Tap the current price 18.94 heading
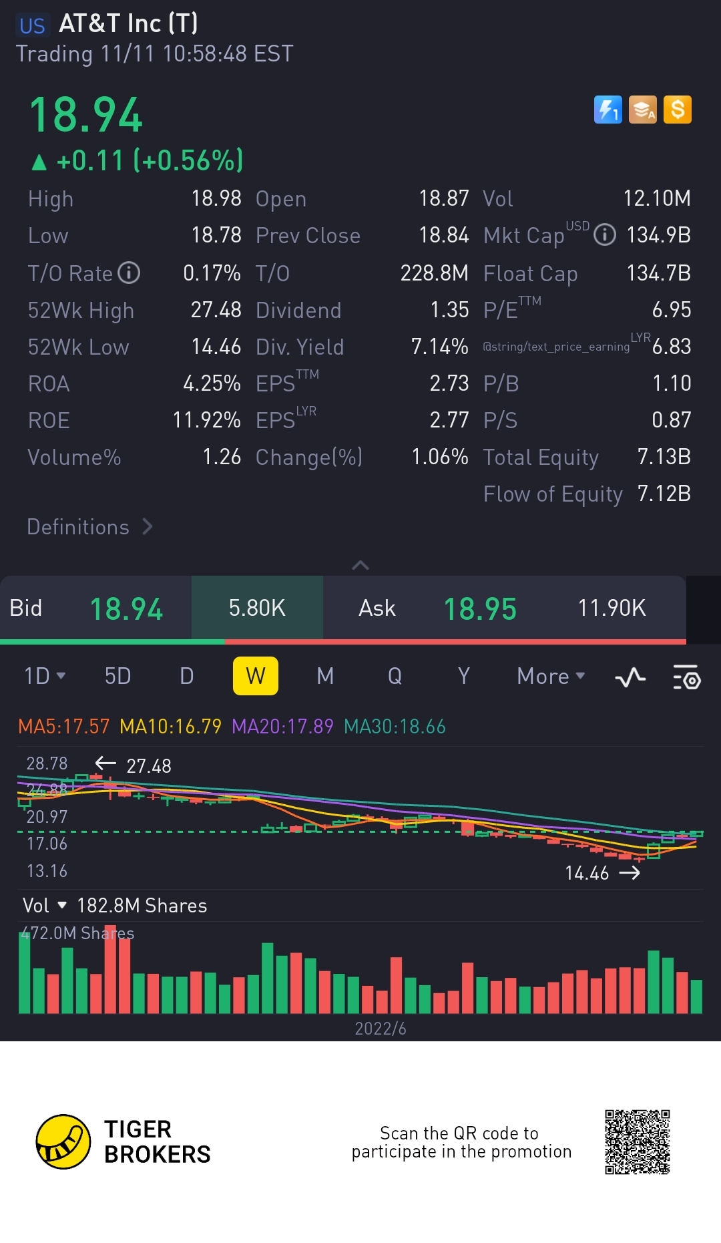 [86, 115]
